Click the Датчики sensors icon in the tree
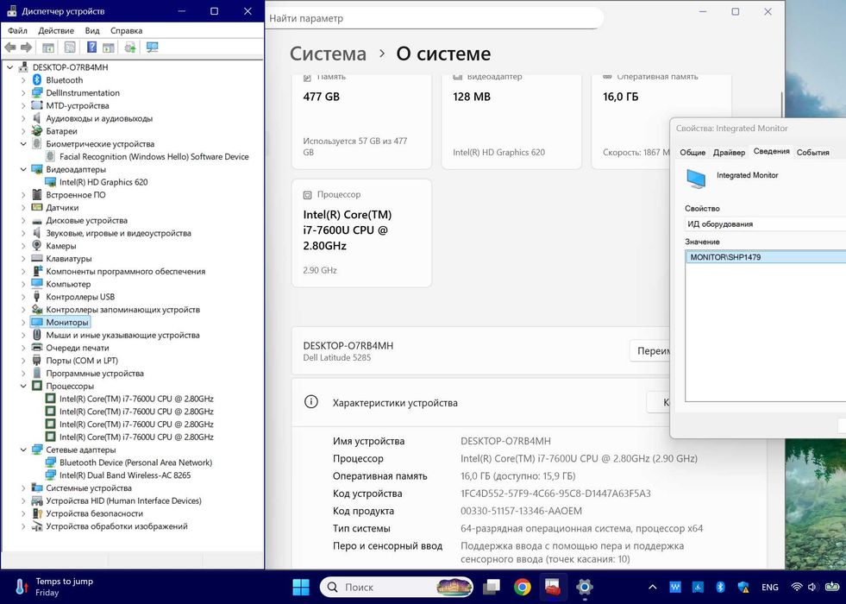This screenshot has width=846, height=604. [x=37, y=207]
